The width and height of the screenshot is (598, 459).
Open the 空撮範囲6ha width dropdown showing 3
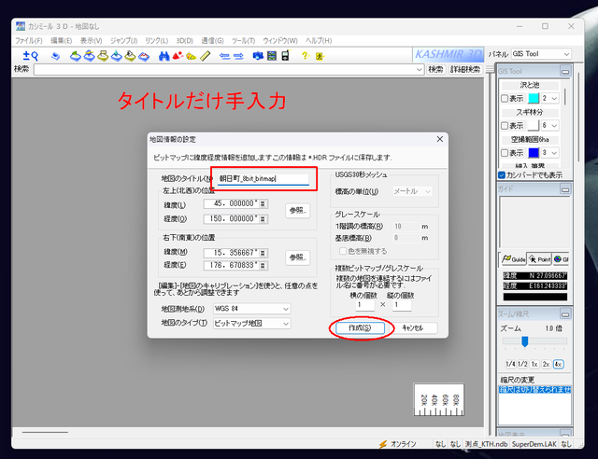550,153
